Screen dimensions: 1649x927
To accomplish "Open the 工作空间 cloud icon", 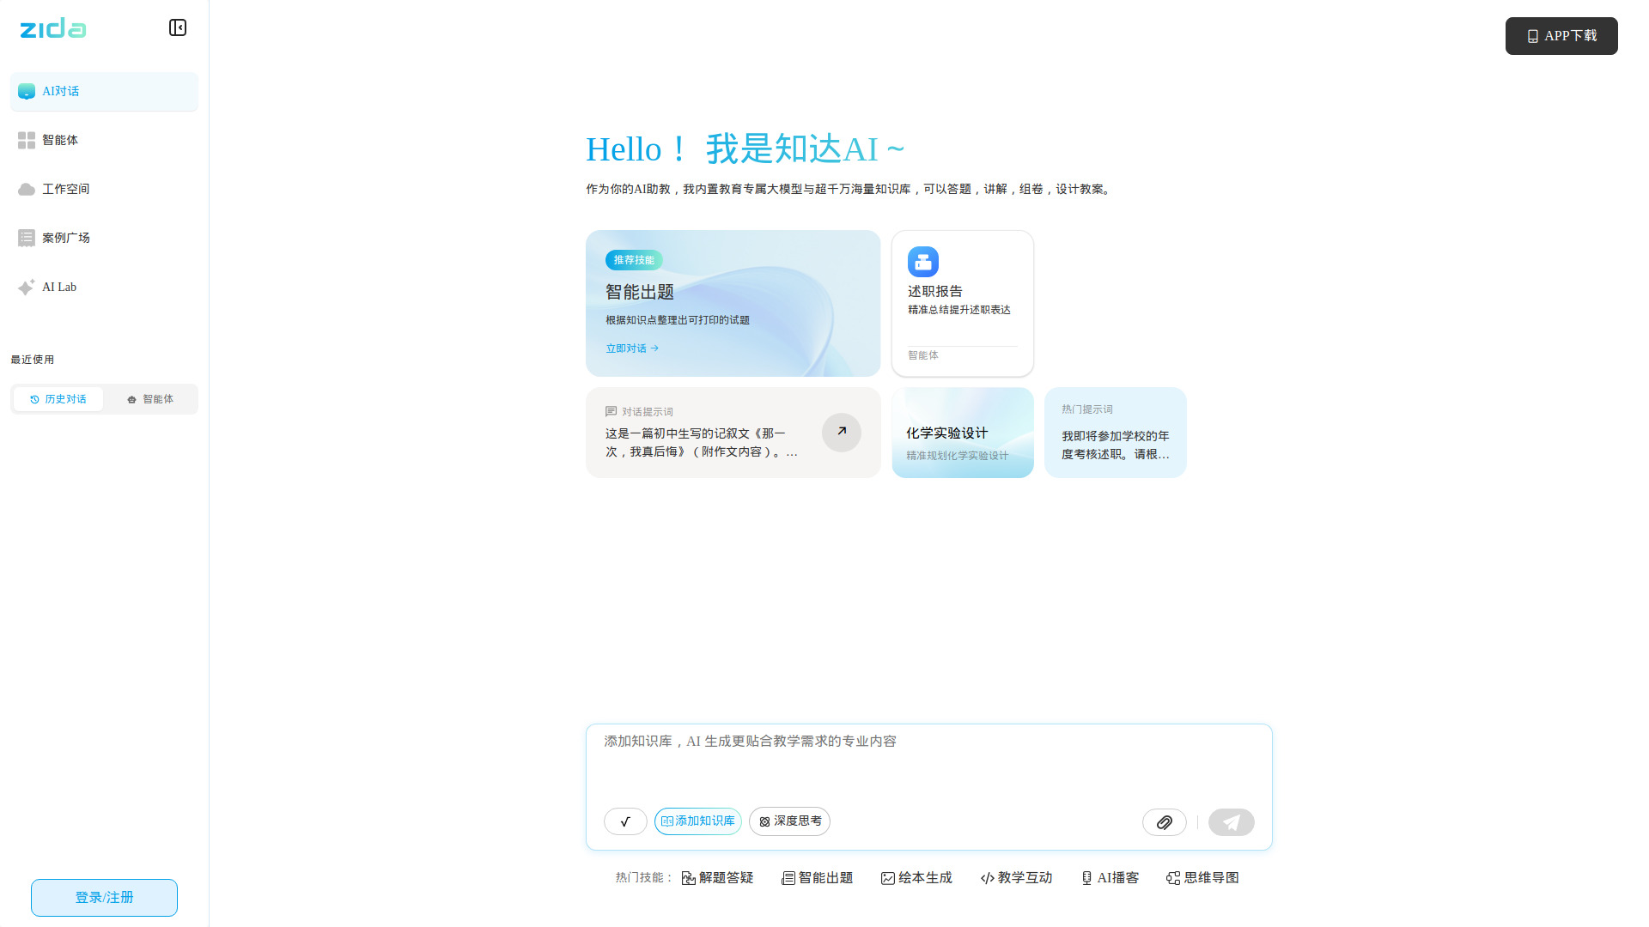I will coord(27,189).
